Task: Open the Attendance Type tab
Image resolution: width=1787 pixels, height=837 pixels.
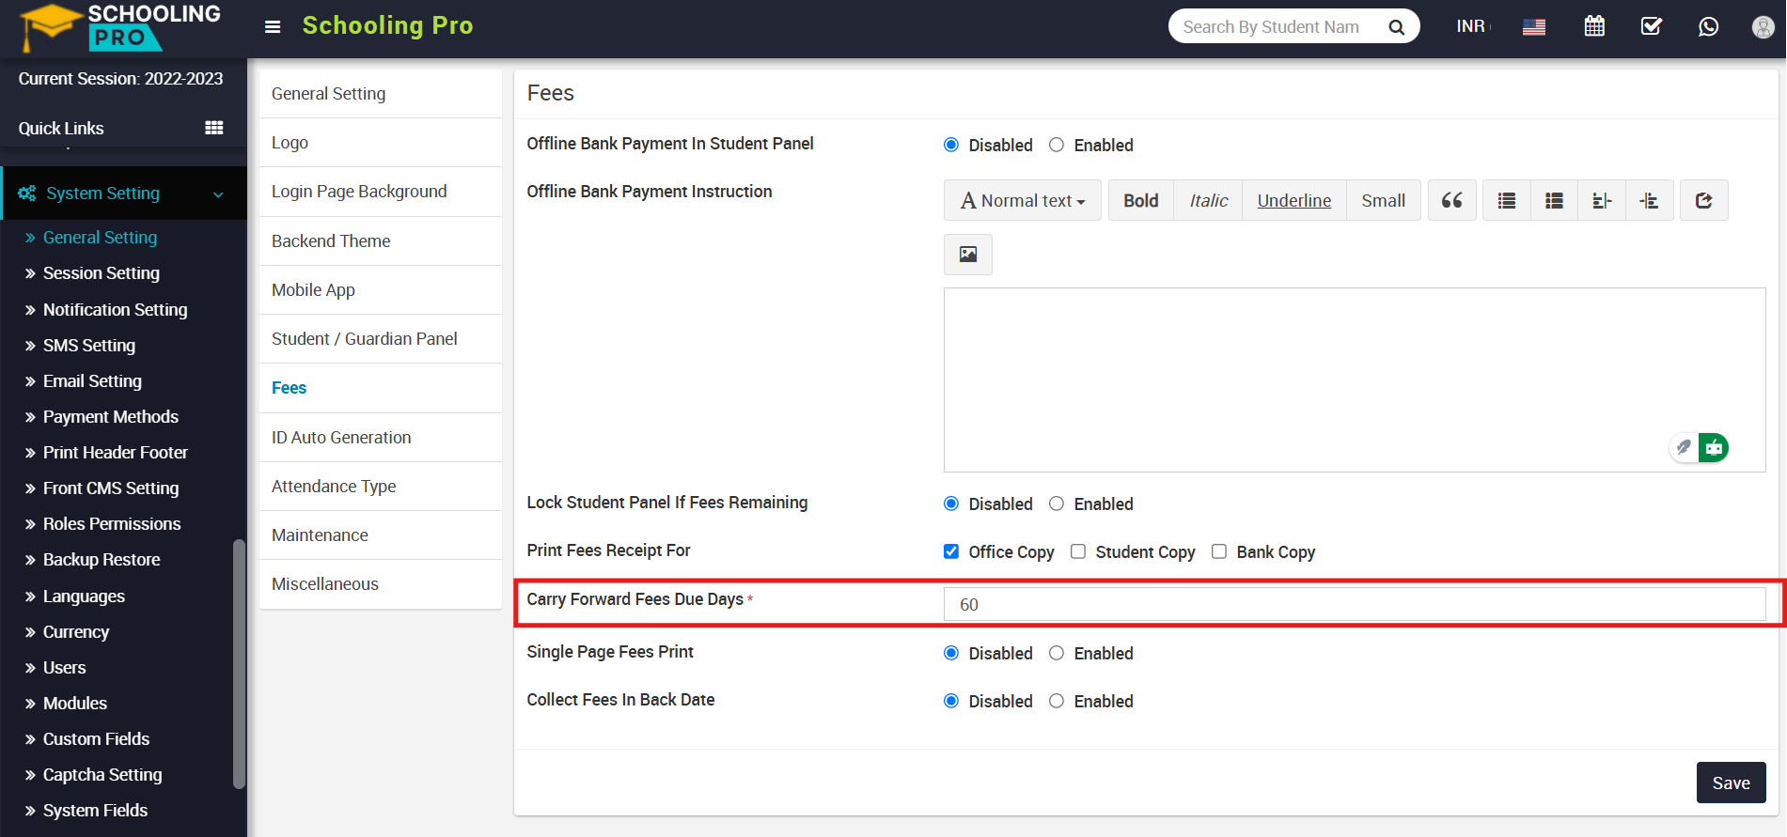Action: coord(380,487)
